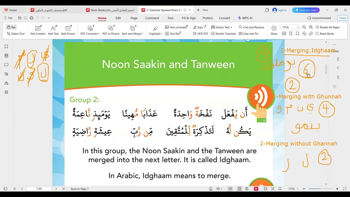Zoom out with toolbar magnifier minus
The height and width of the screenshot is (197, 350).
[x=305, y=27]
